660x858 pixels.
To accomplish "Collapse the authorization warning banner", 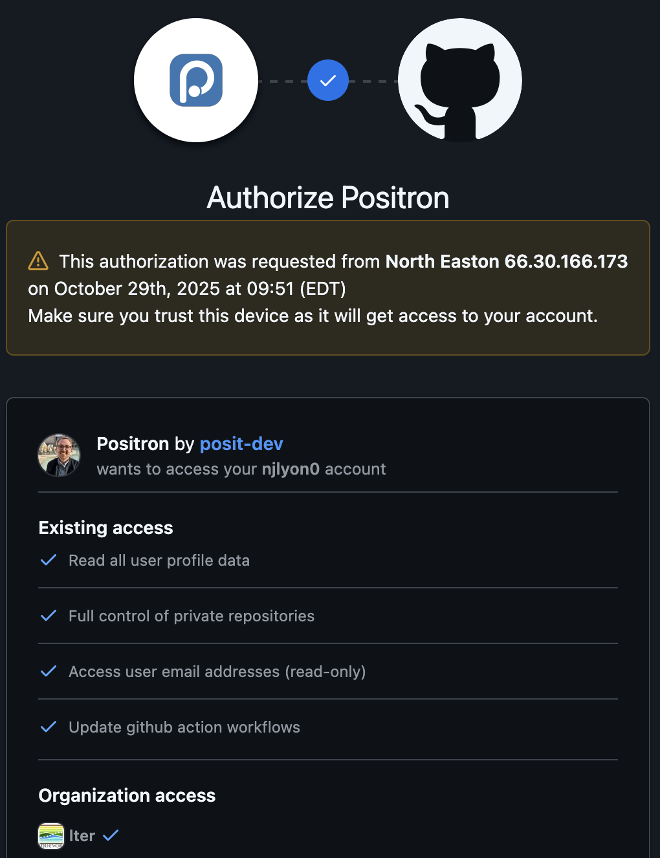I will 327,288.
